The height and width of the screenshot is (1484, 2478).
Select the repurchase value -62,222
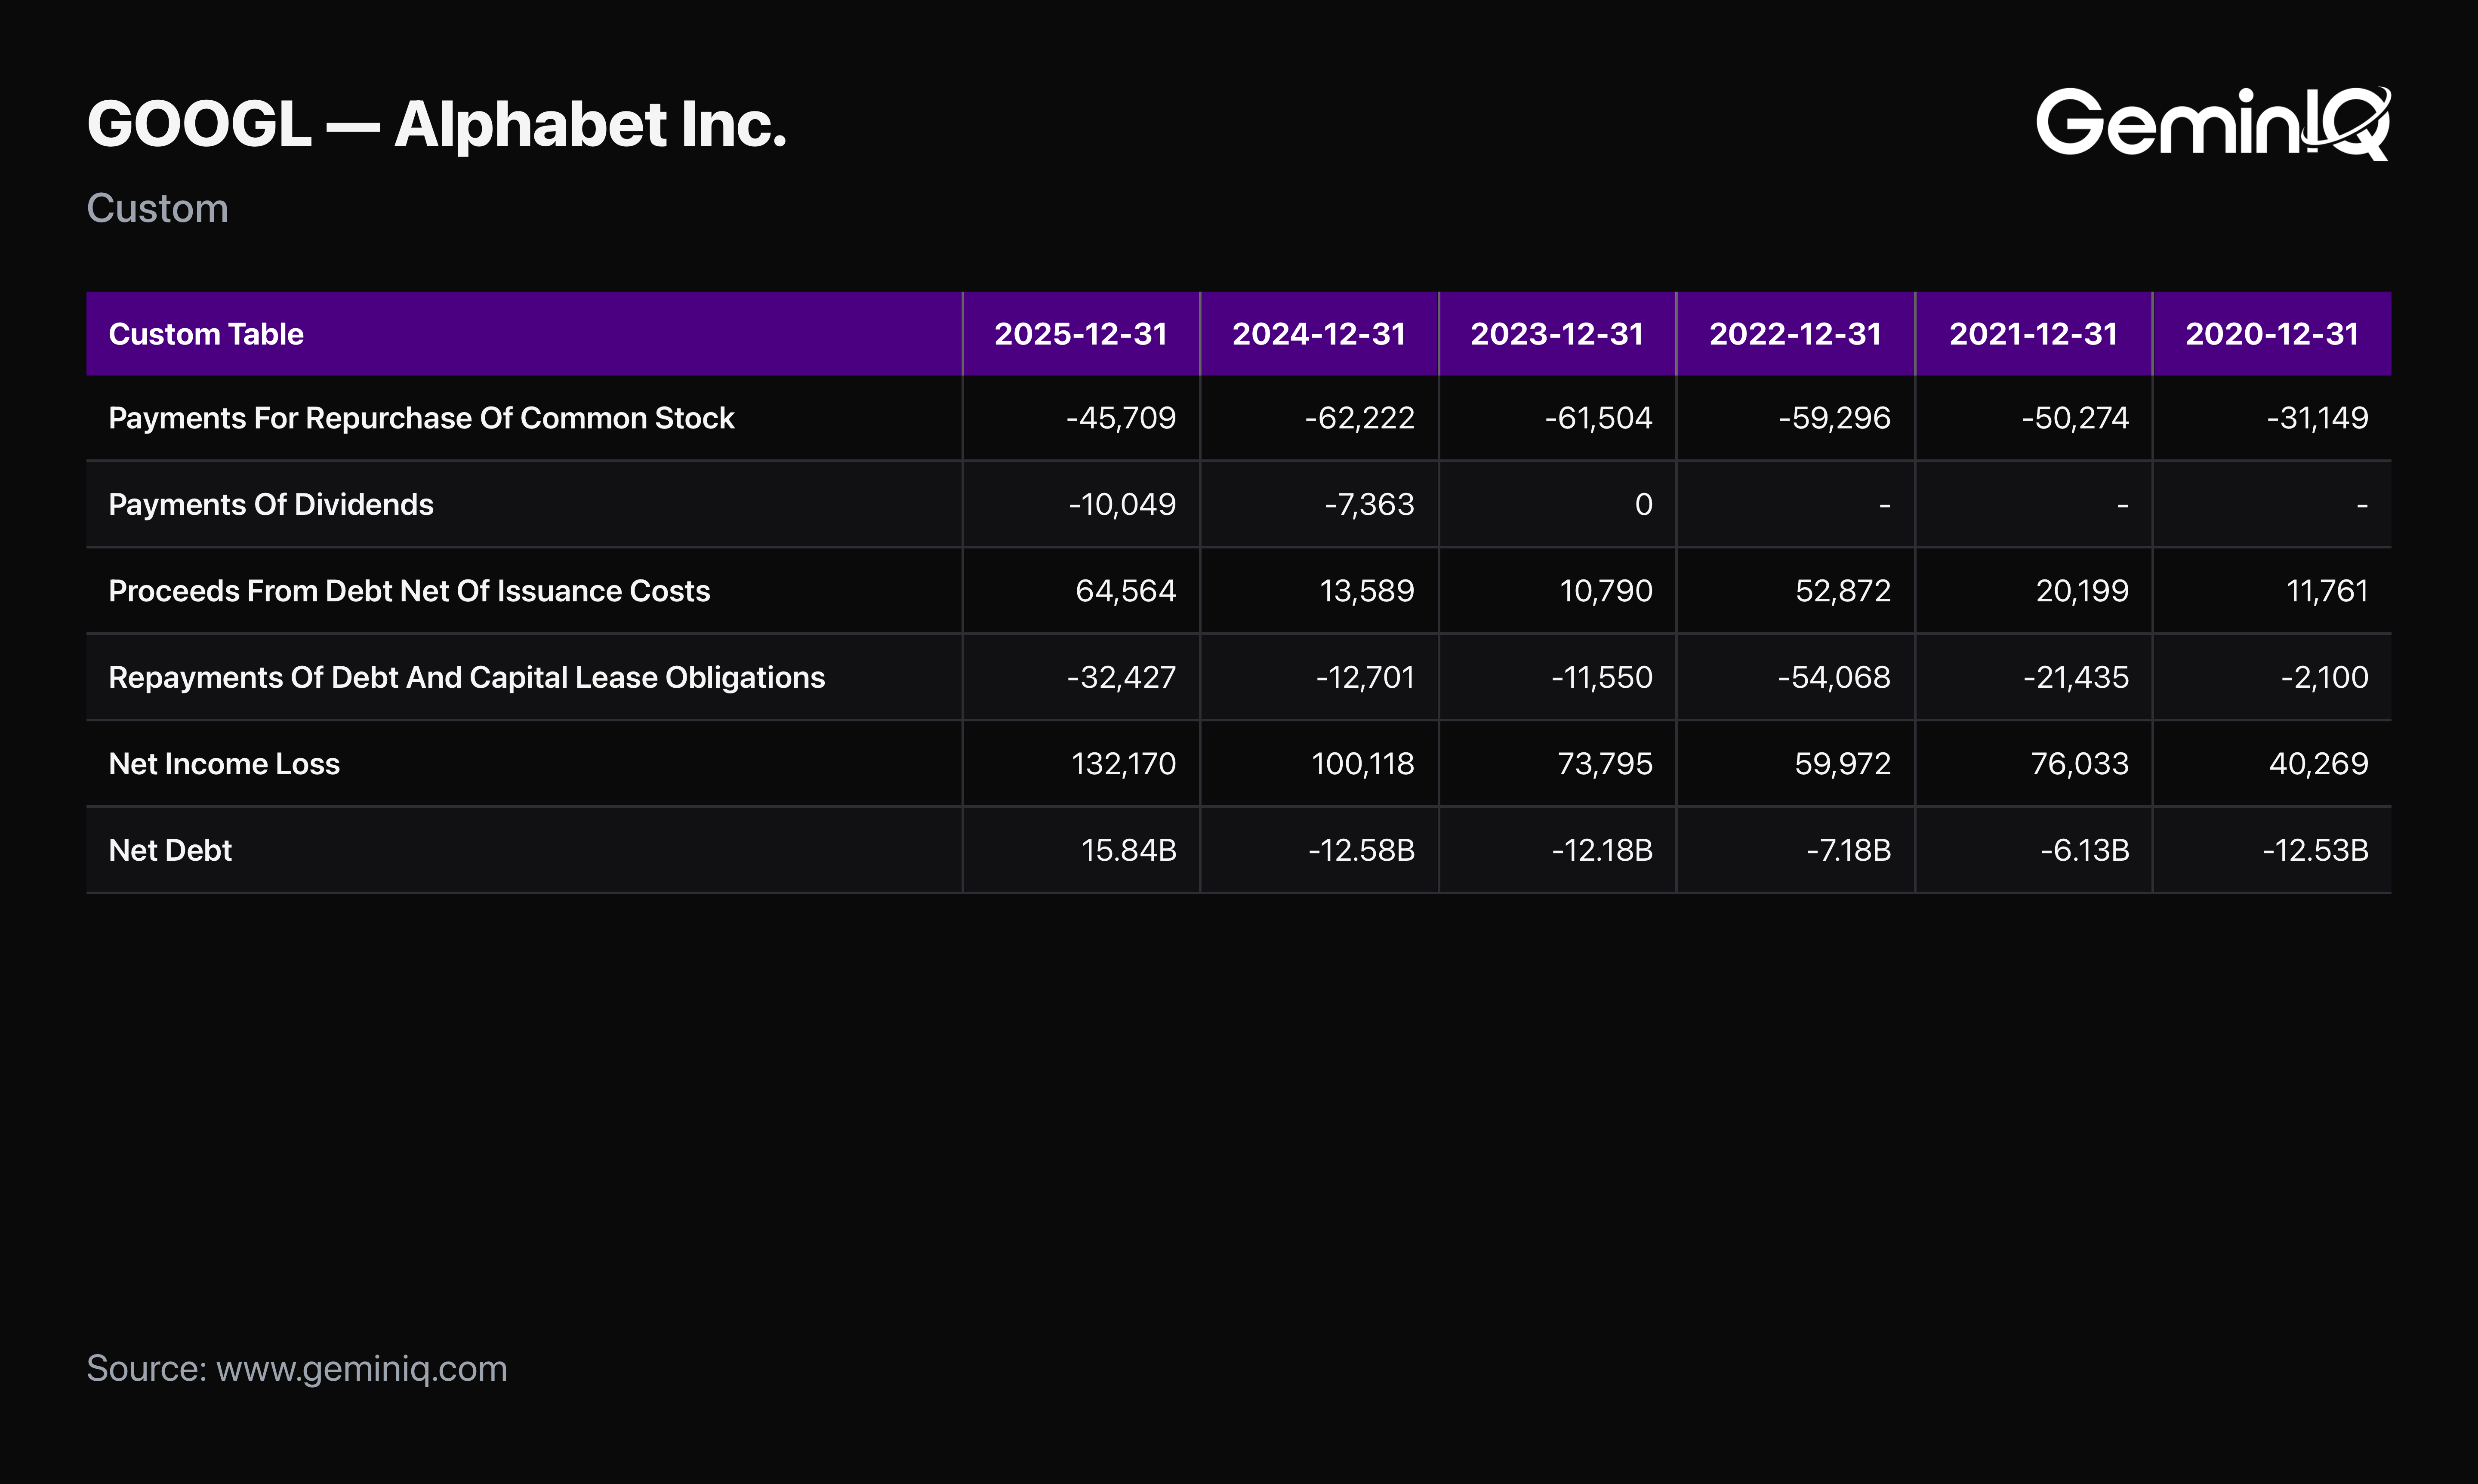(1360, 418)
